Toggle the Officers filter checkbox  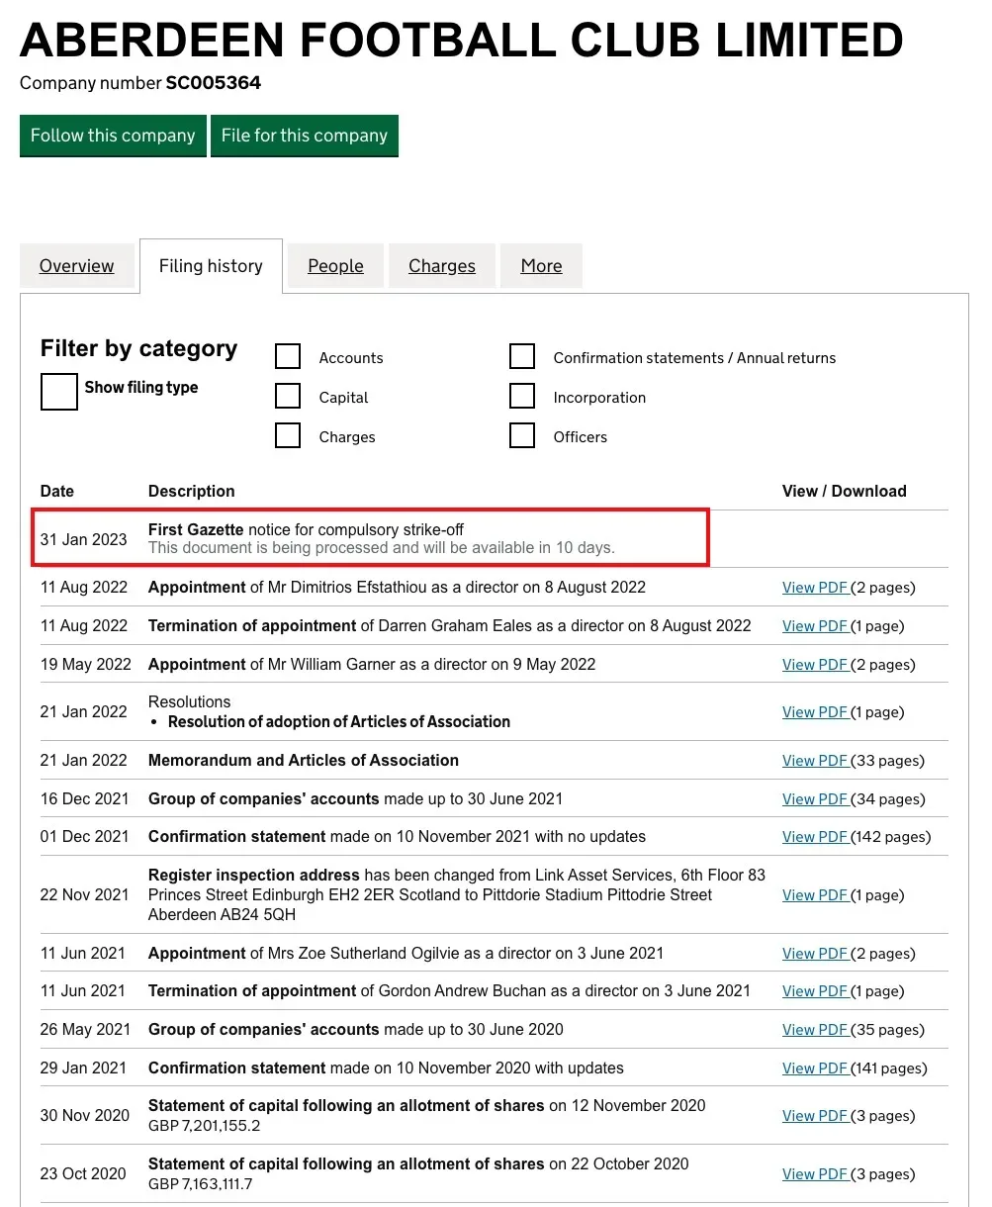522,436
